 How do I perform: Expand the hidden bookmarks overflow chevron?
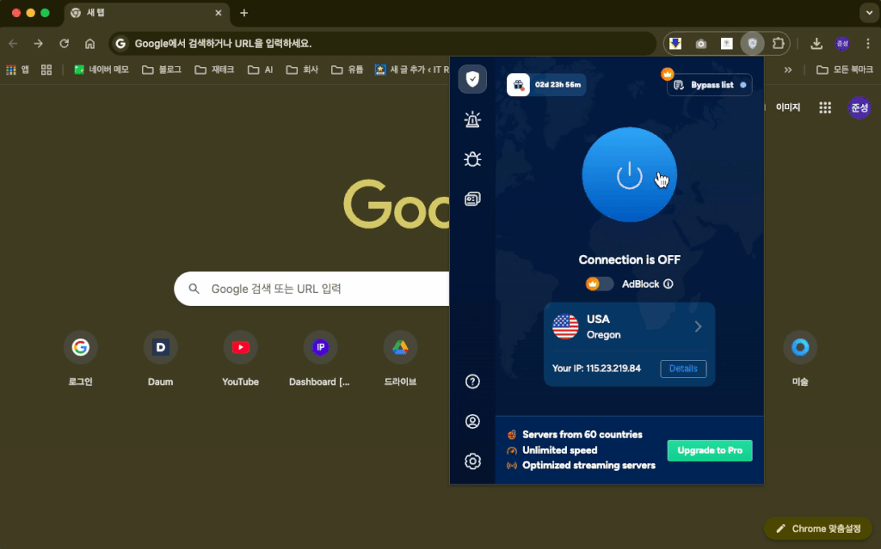pyautogui.click(x=787, y=70)
